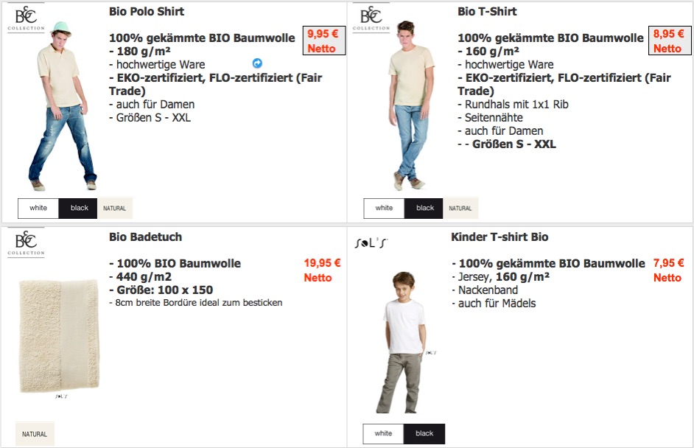Click the 8,95 € Netto price box
694x448 pixels.
pyautogui.click(x=670, y=41)
